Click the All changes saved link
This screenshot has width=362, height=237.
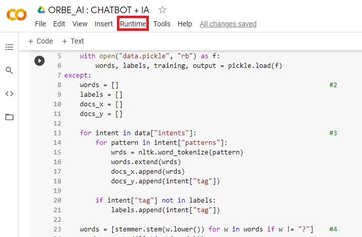click(x=228, y=24)
